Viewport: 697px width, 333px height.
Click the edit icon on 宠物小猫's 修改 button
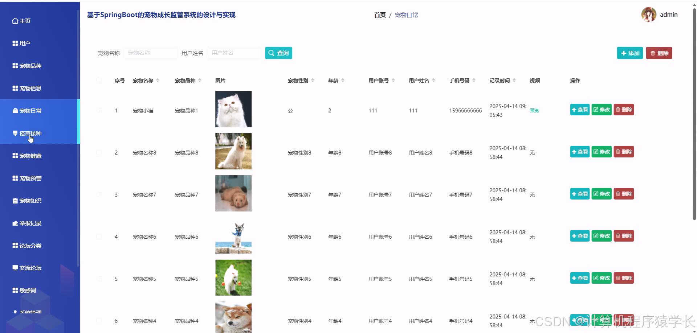596,110
